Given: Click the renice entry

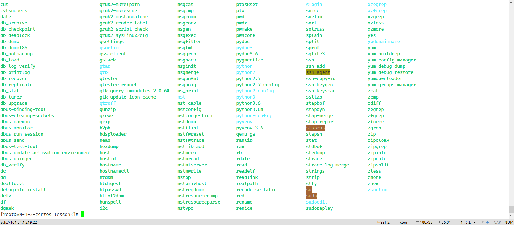Looking at the screenshot, I should (245, 208).
